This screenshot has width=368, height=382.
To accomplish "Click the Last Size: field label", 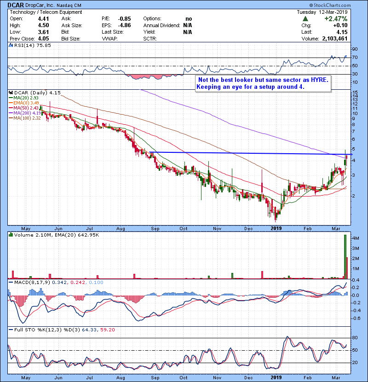I will click(x=113, y=32).
